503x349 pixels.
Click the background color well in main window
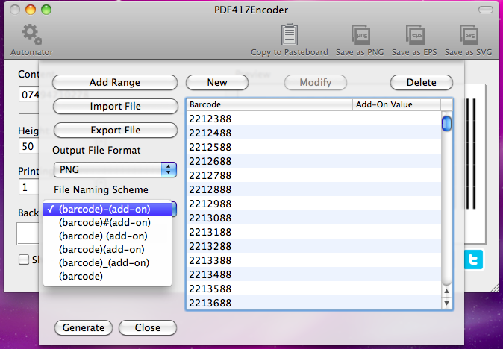coord(28,233)
